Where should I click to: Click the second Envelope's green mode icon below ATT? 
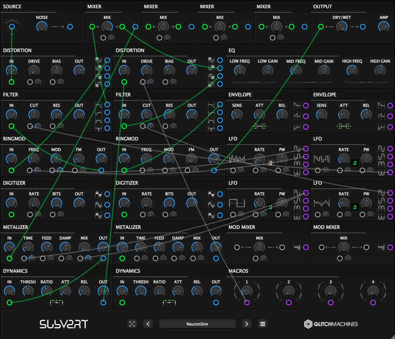(x=344, y=126)
